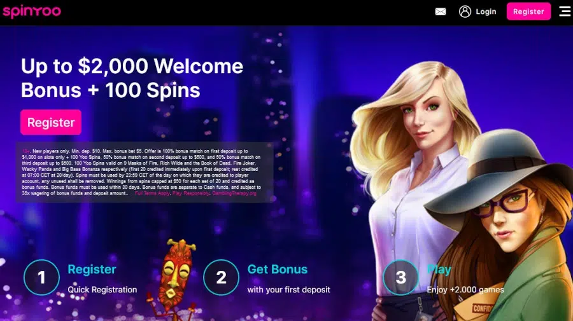This screenshot has height=321, width=573.
Task: Select the step 1 circle icon
Action: (41, 277)
